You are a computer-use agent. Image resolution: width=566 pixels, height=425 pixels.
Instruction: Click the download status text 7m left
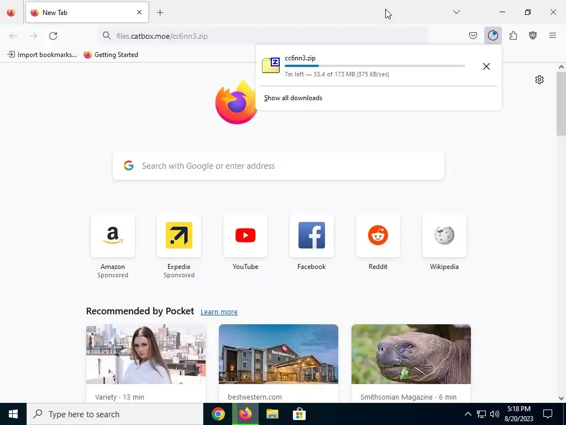click(337, 74)
